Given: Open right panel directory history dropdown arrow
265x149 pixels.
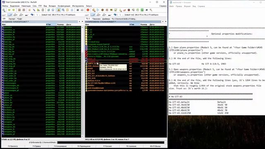Looking at the screenshot, I should tap(166, 22).
